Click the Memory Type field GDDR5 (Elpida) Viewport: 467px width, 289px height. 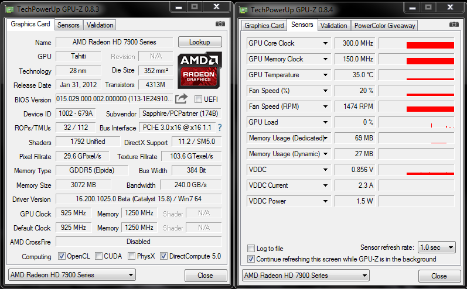tap(92, 170)
